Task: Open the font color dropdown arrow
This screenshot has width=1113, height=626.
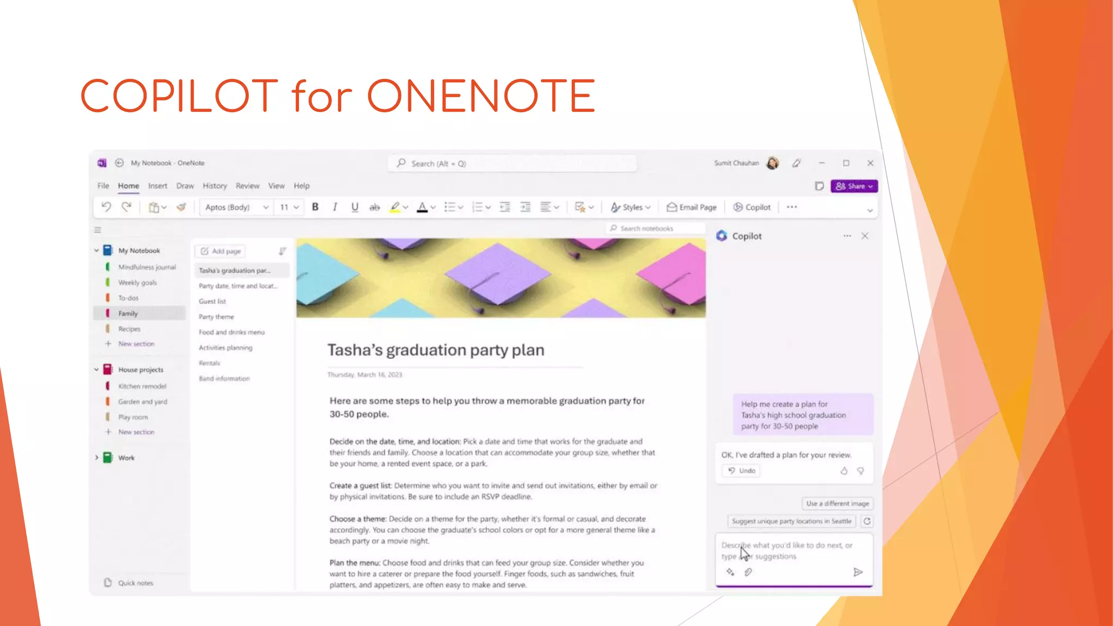Action: point(433,208)
